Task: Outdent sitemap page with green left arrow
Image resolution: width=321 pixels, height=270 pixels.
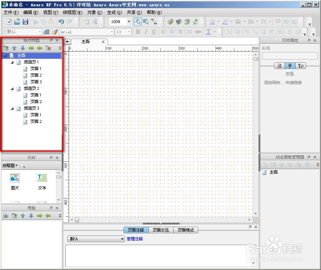Action: pos(40,48)
